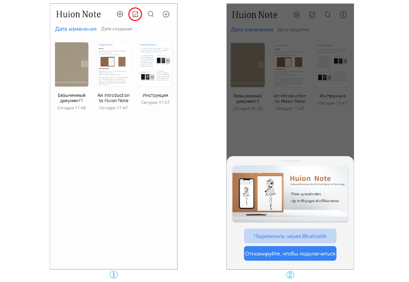Click "Up to 50 pages of offline notes" text
409x282 pixels.
(314, 201)
